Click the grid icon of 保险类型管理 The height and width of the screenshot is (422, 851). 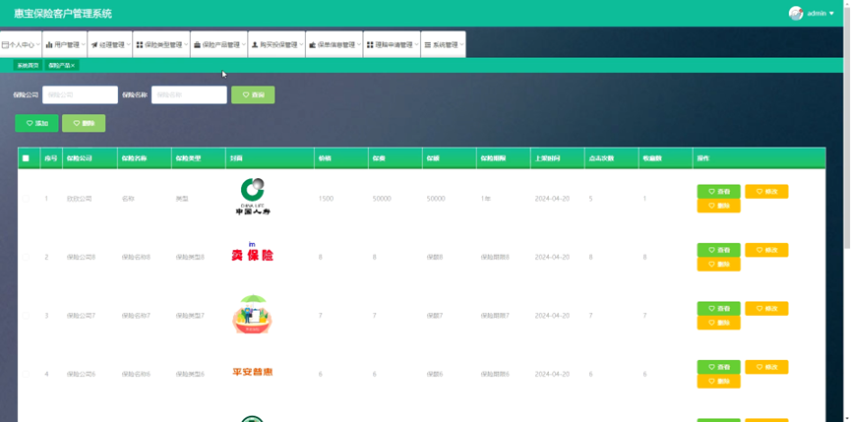coord(140,45)
